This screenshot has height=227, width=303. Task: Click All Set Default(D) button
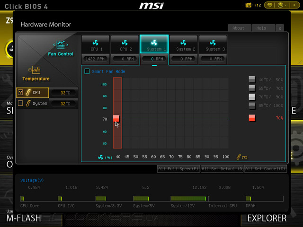(x=222, y=169)
